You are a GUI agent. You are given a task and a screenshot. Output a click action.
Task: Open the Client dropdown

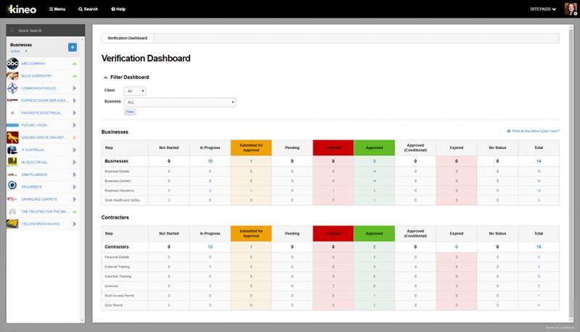[x=136, y=91]
